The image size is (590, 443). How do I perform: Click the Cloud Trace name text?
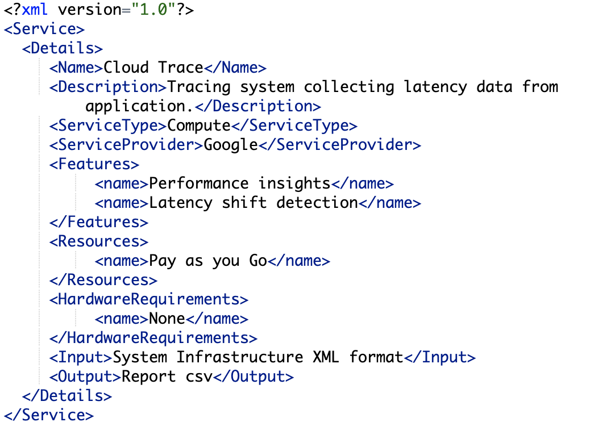pyautogui.click(x=153, y=68)
